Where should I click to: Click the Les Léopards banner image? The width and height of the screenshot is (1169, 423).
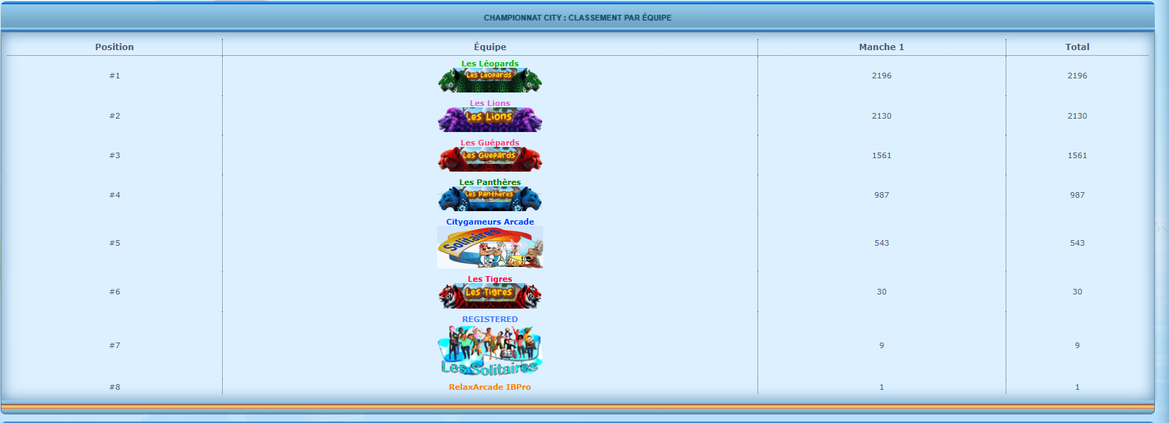point(489,81)
